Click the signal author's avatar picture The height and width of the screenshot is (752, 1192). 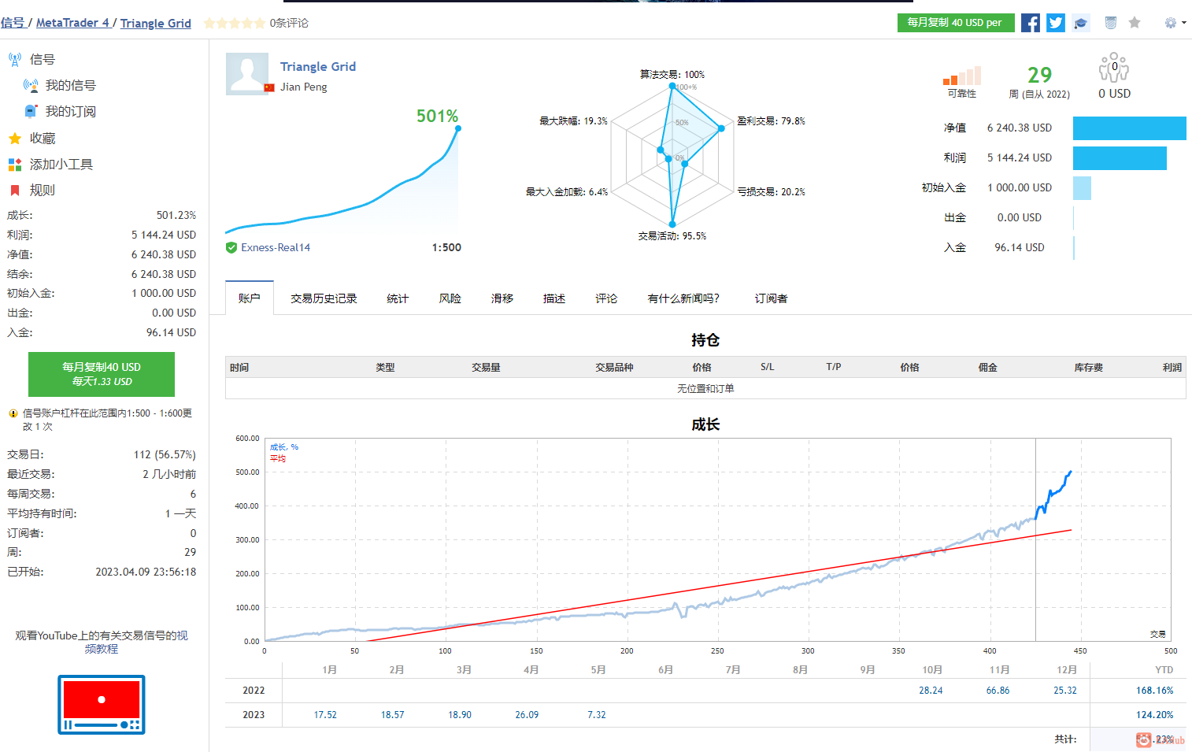click(x=247, y=74)
